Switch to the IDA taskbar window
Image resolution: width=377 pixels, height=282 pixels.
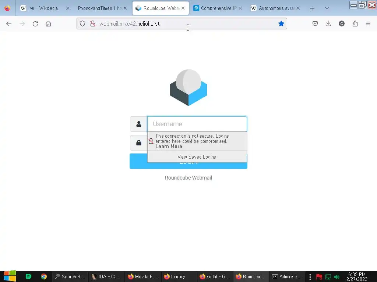coord(106,276)
